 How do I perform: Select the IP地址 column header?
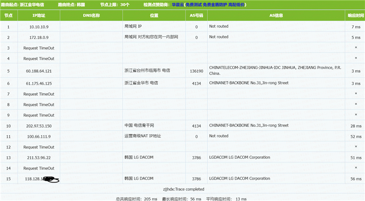(38, 16)
